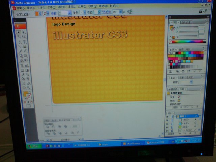
Task: Open the fill color dropdown in control bar
Action: coord(40,13)
